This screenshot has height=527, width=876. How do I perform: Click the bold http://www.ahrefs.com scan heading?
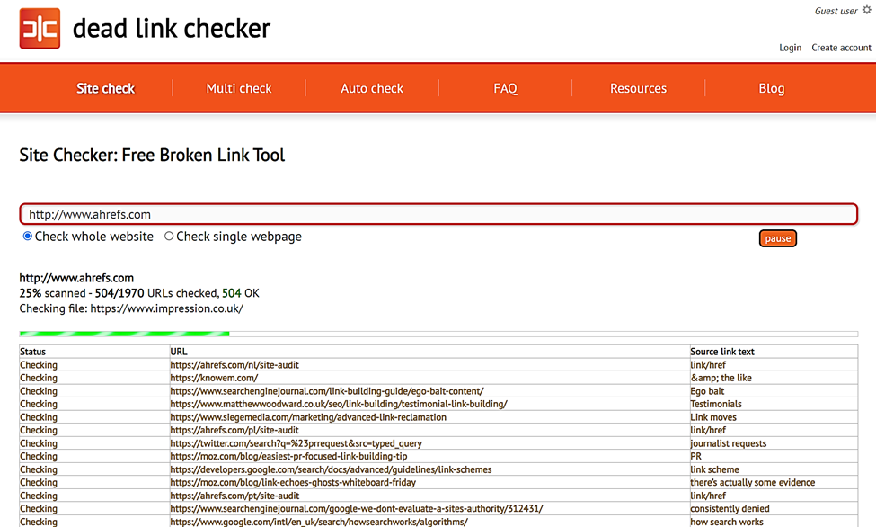(76, 278)
